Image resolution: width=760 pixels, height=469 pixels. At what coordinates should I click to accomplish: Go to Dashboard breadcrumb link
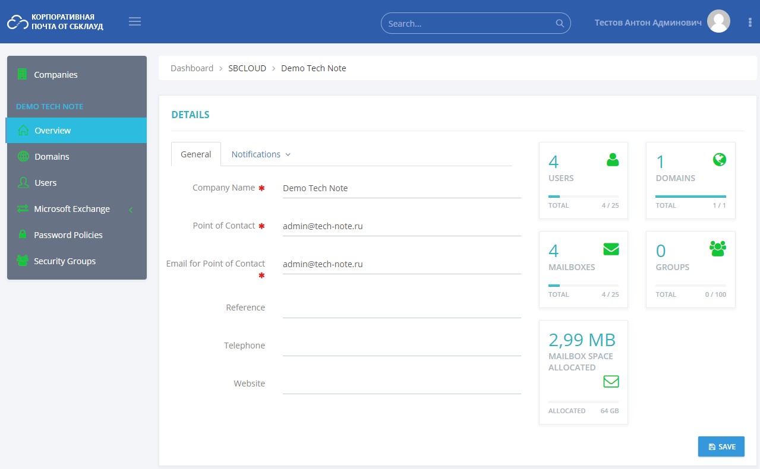(192, 68)
